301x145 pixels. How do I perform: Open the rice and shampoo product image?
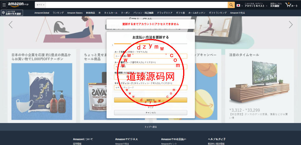point(42,92)
